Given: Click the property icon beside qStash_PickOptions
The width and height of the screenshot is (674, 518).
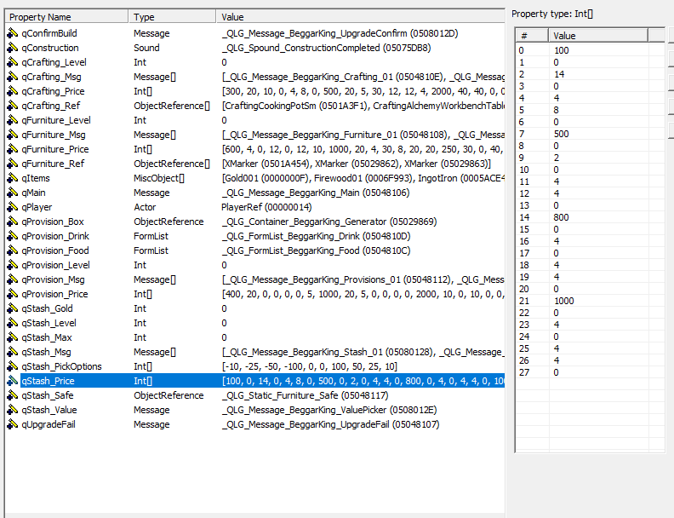Looking at the screenshot, I should (x=13, y=366).
